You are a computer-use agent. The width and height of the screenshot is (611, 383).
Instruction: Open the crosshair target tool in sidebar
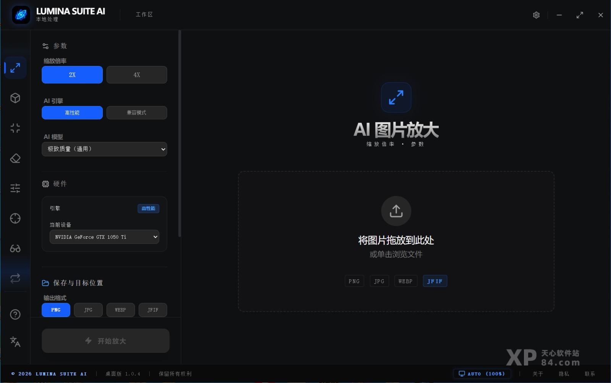click(15, 218)
